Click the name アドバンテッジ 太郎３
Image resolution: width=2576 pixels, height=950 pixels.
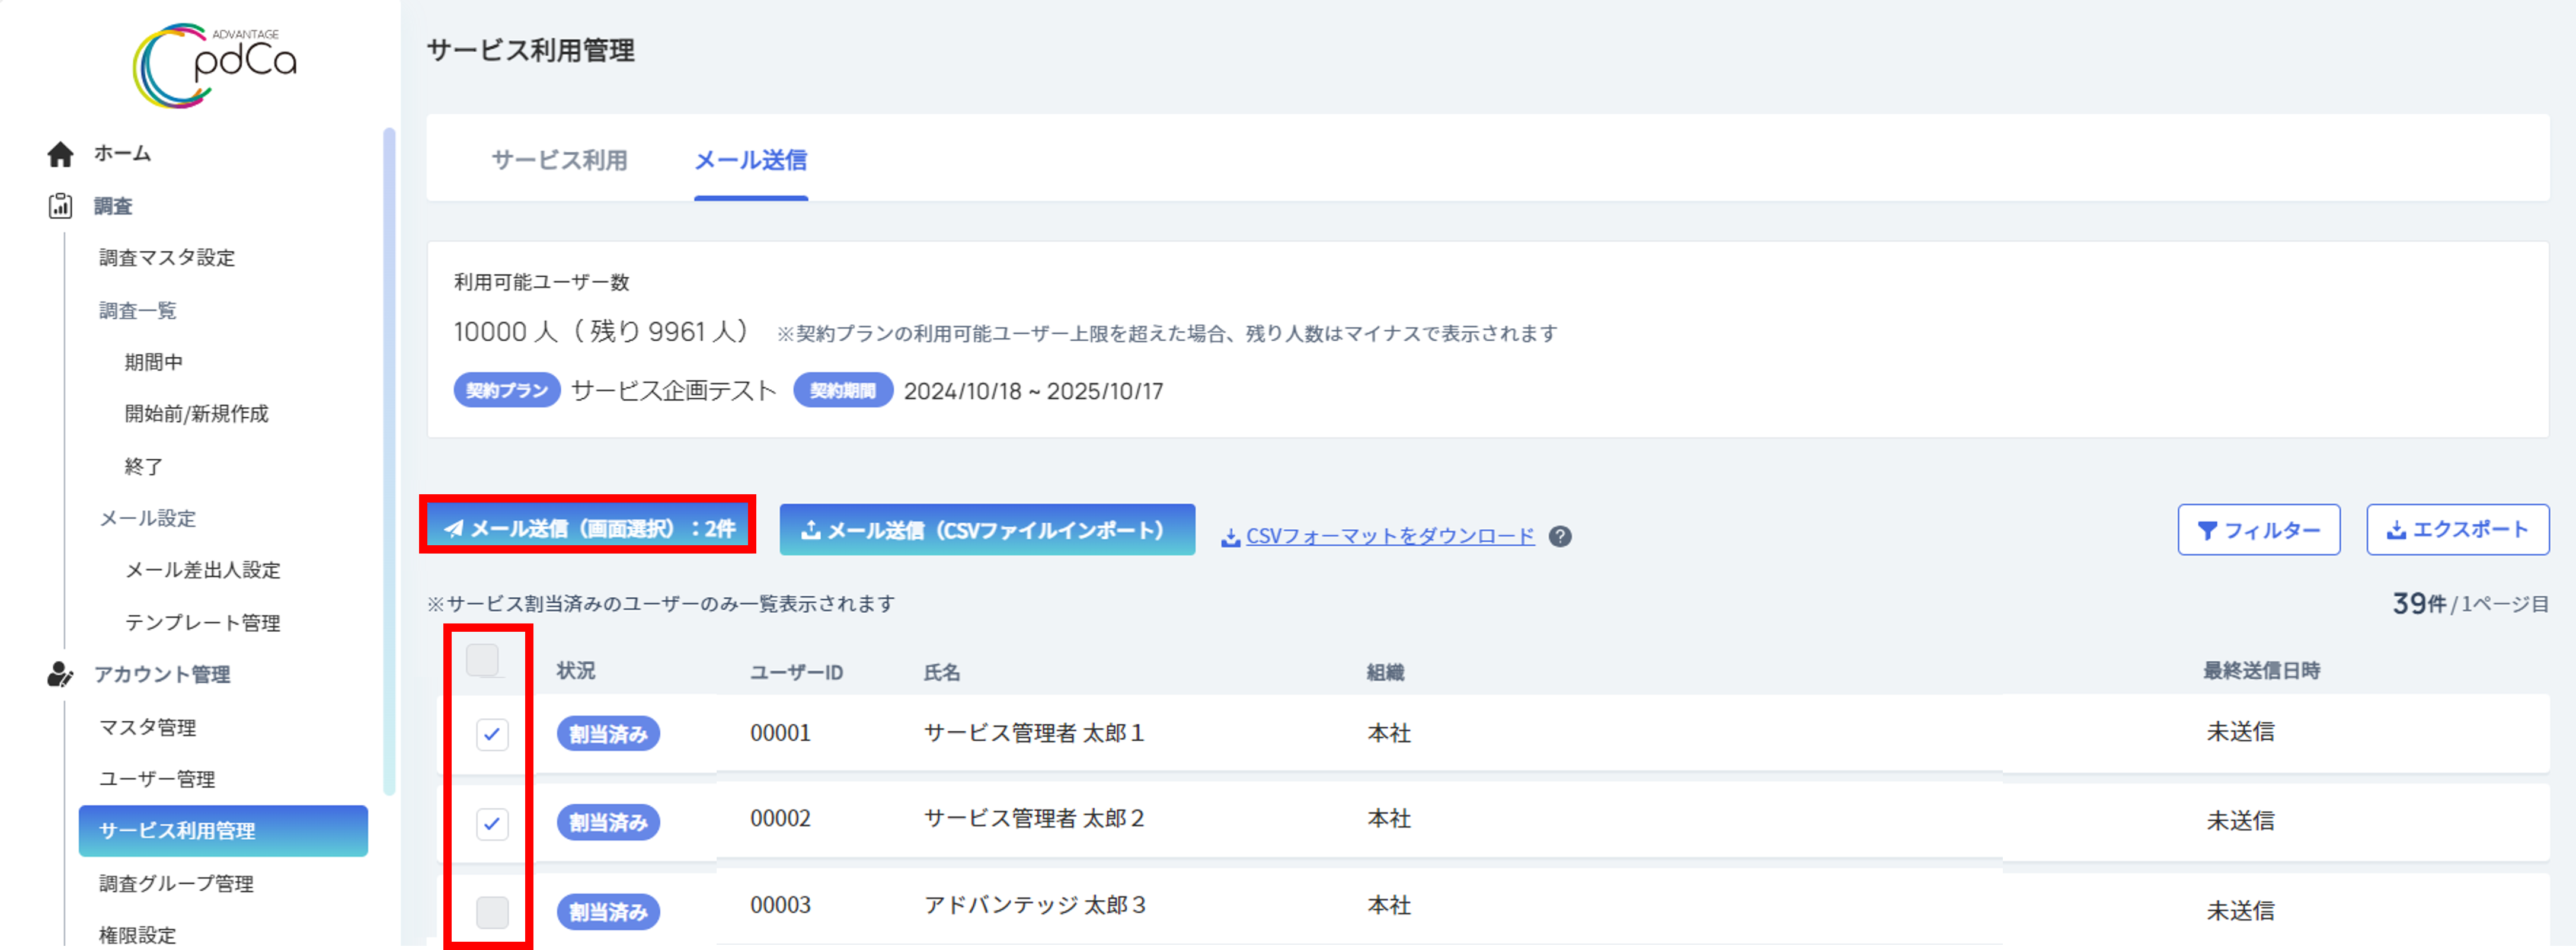[1034, 906]
